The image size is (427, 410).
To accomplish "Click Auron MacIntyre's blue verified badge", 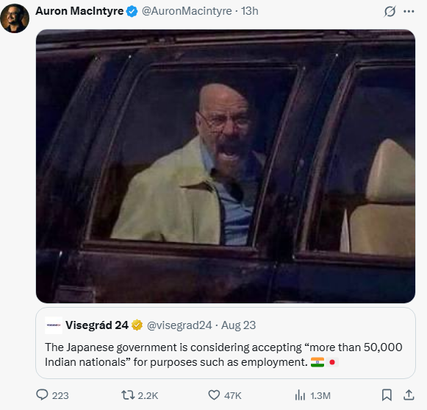I will pos(132,12).
